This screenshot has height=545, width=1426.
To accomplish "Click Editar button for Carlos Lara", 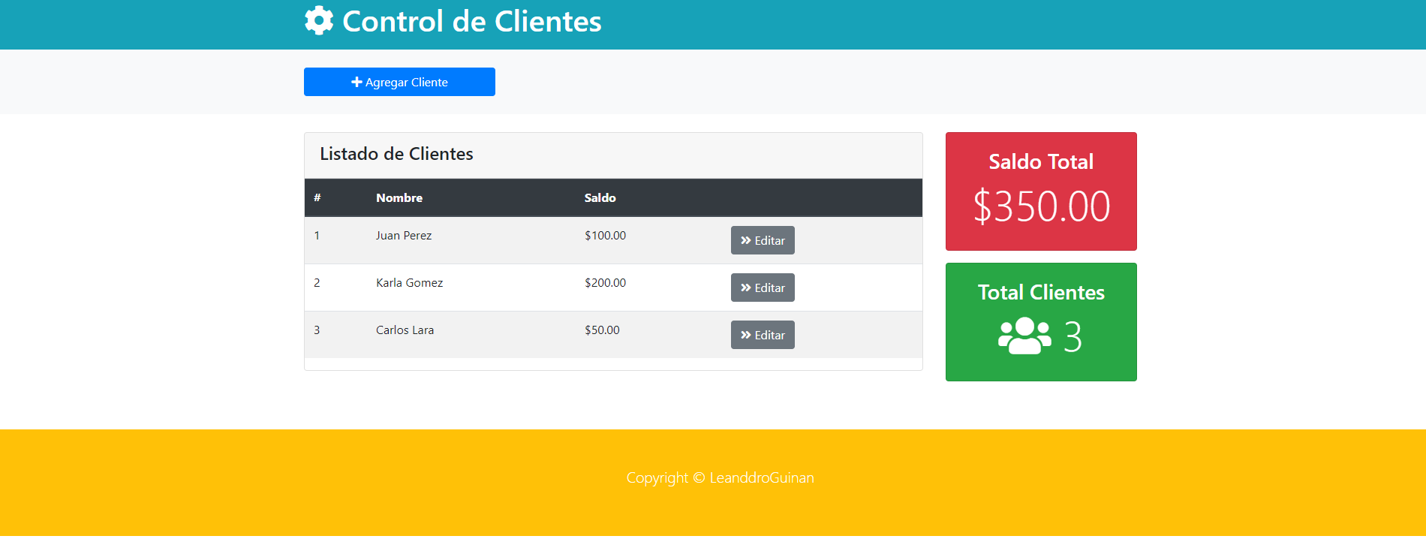I will [763, 335].
